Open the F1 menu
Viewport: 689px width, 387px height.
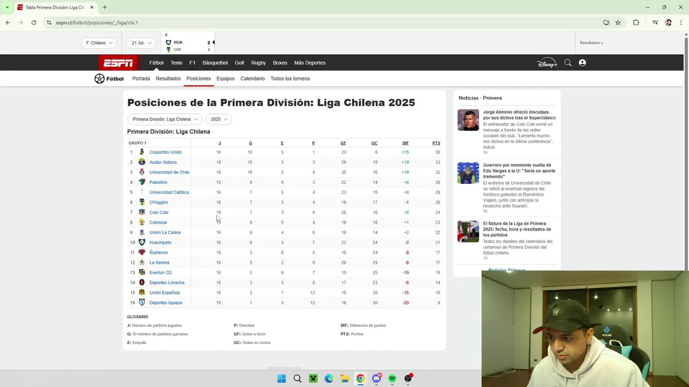[x=192, y=63]
